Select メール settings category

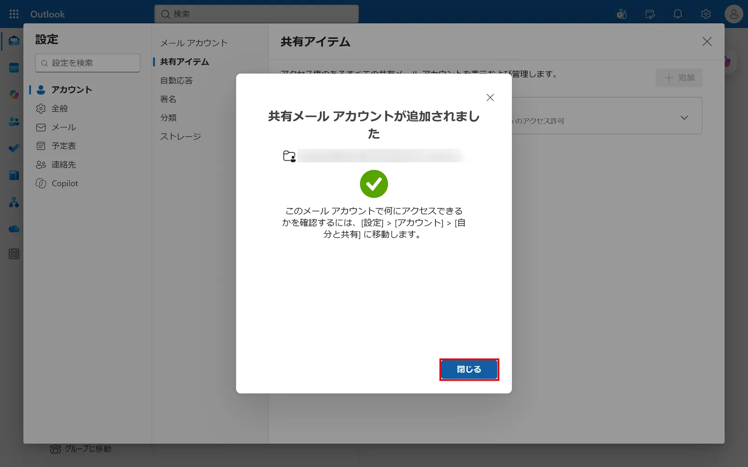pos(56,127)
